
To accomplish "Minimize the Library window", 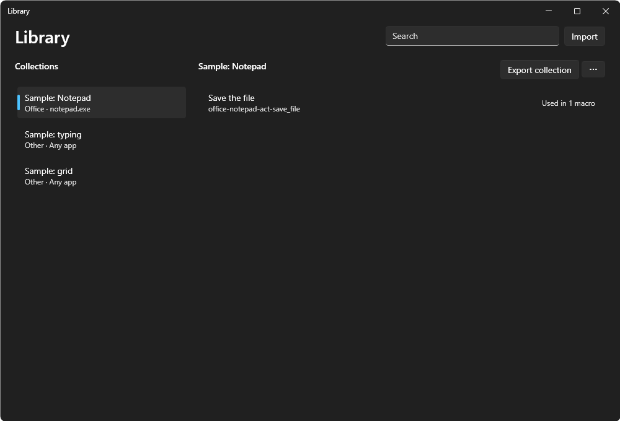I will (x=549, y=11).
